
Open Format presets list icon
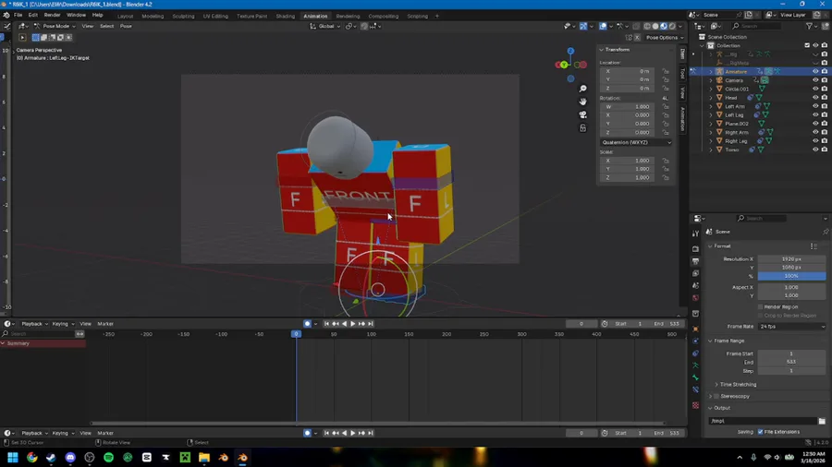(814, 246)
